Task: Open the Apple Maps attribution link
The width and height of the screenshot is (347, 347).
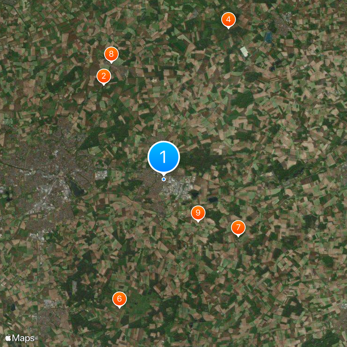Action: (20, 338)
